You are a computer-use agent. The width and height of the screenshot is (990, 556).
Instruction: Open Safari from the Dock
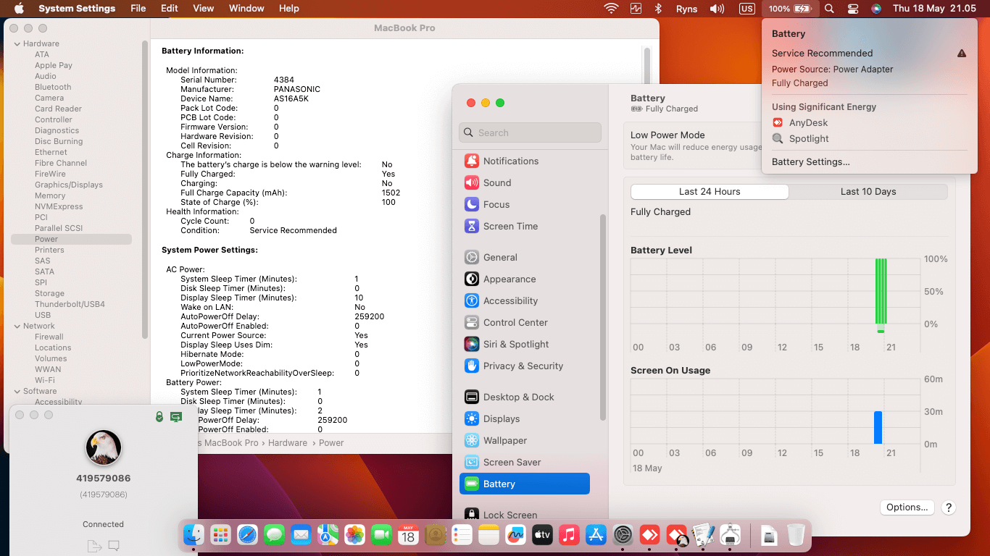pyautogui.click(x=247, y=535)
